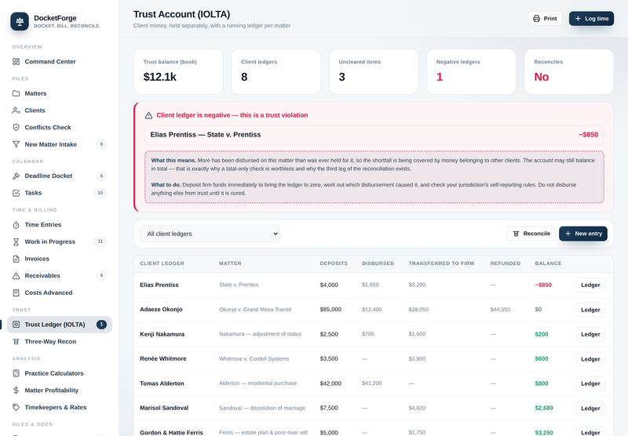Click the Practice Calculators calculator icon

(16, 373)
